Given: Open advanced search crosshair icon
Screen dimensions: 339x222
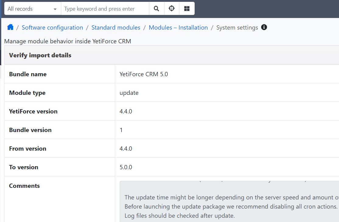Looking at the screenshot, I should 172,9.
